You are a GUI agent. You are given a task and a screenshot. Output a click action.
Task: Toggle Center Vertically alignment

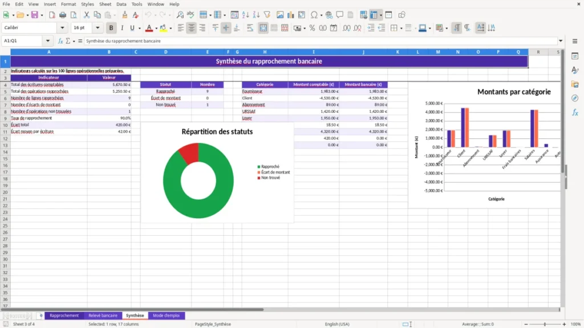(226, 28)
